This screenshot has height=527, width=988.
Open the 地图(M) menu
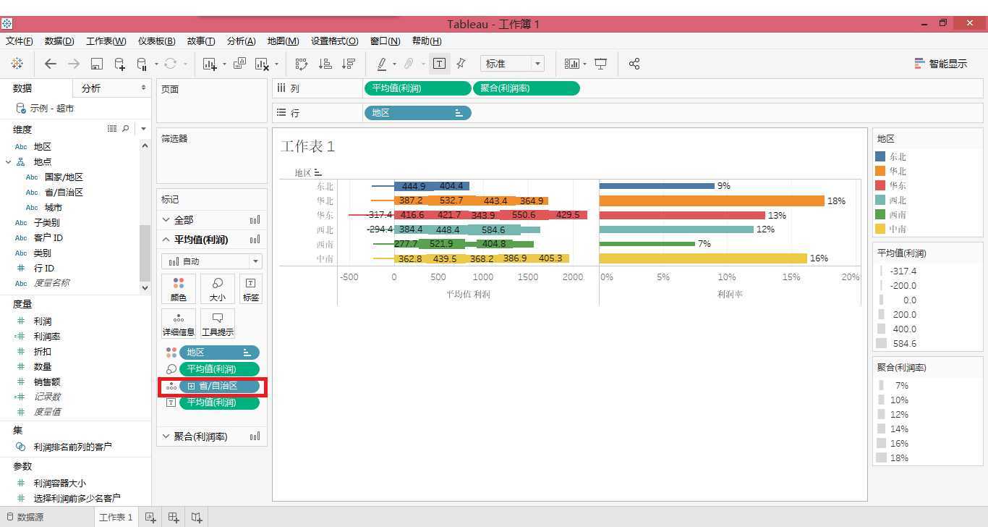click(x=283, y=41)
